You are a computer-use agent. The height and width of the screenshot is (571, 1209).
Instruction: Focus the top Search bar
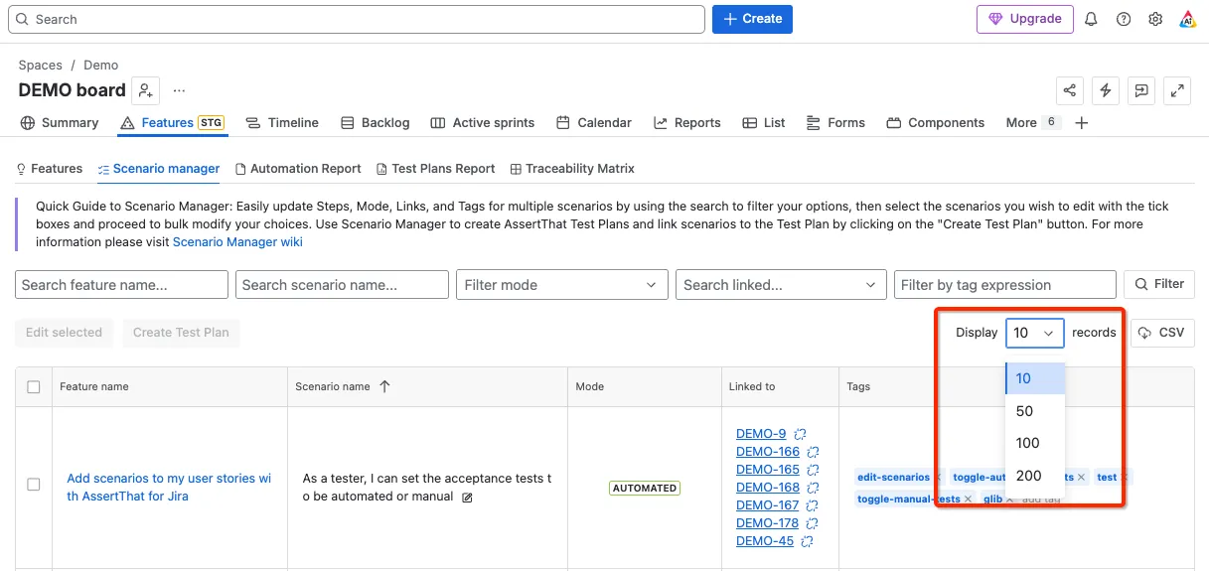[357, 19]
